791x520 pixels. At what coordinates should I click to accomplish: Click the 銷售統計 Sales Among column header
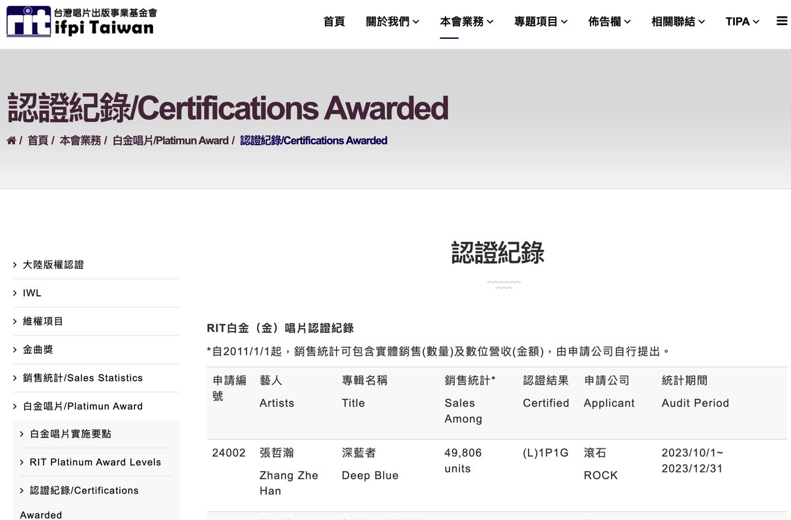tap(470, 400)
